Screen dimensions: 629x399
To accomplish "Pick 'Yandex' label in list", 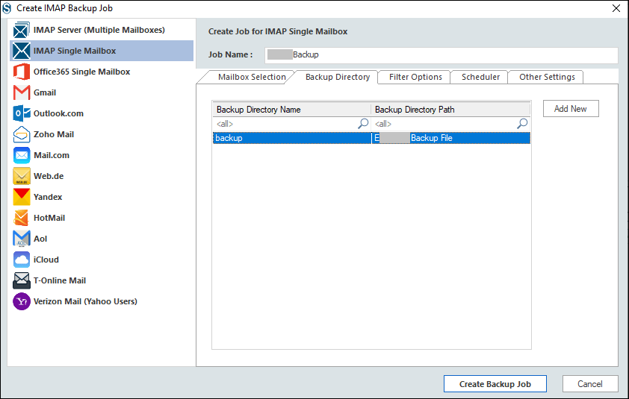I will pyautogui.click(x=48, y=197).
